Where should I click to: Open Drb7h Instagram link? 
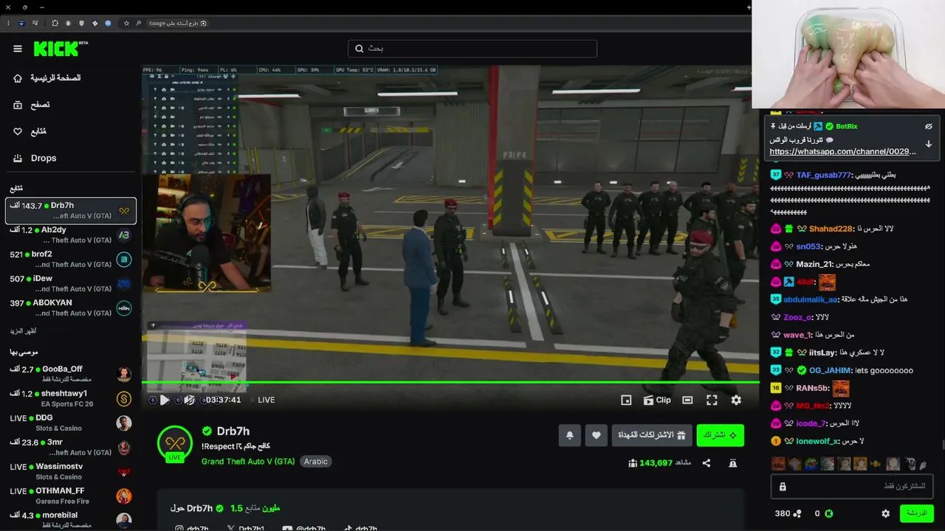[x=191, y=528]
